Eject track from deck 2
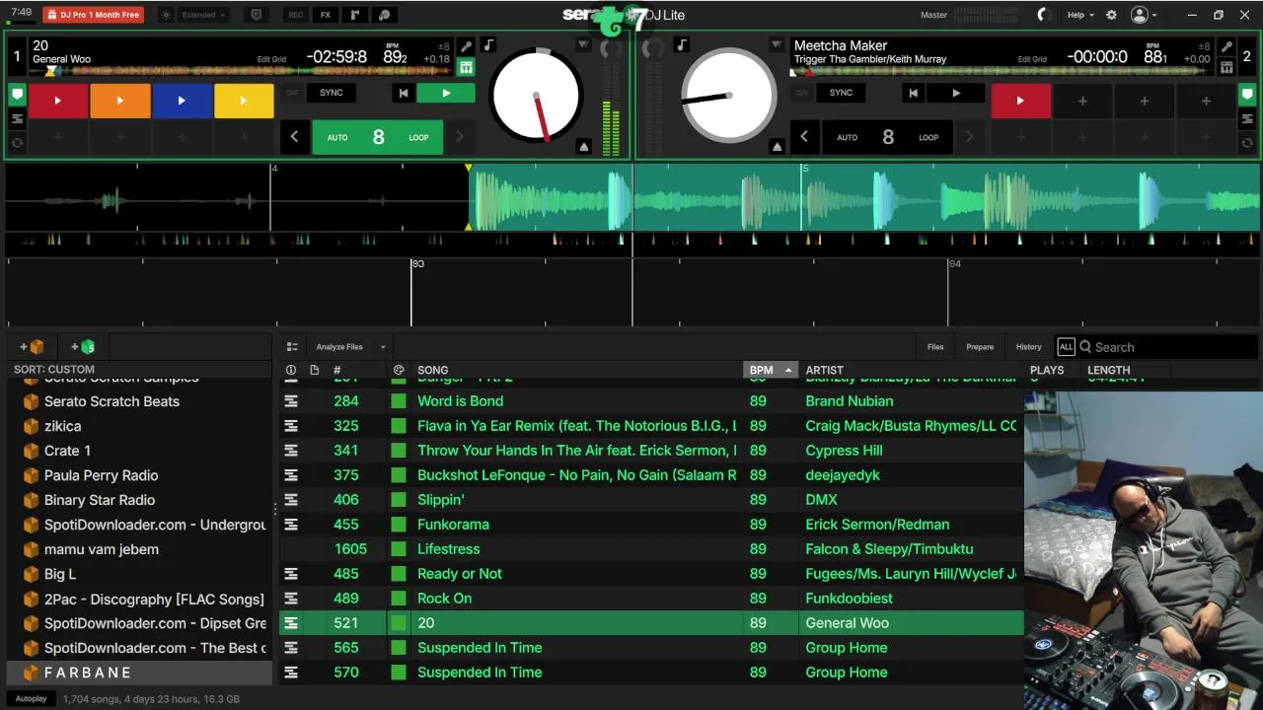Image resolution: width=1263 pixels, height=710 pixels. [777, 146]
